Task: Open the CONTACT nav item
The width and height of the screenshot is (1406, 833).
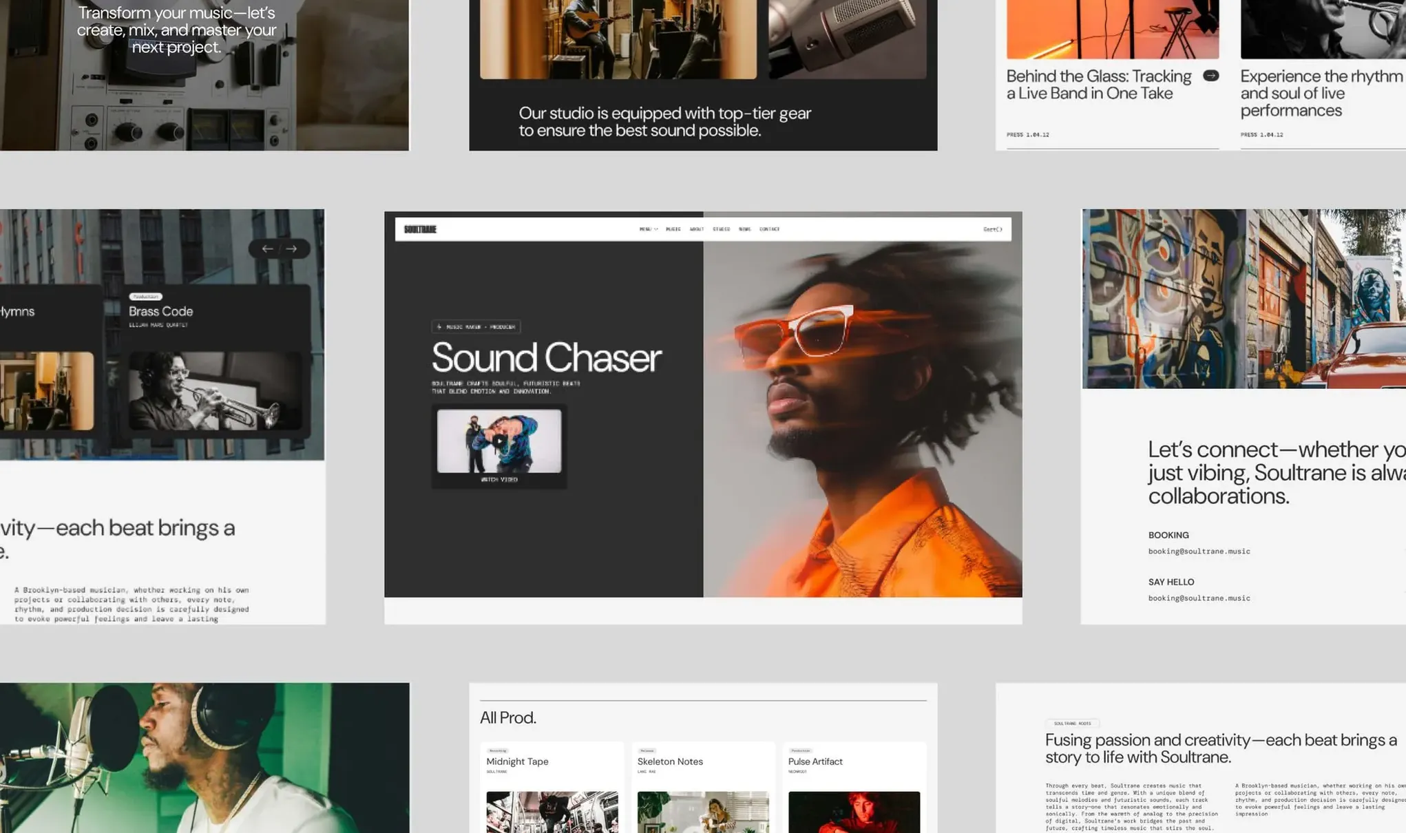Action: [x=769, y=229]
